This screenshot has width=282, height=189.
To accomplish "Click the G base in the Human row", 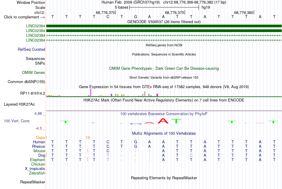I will tap(136, 142).
